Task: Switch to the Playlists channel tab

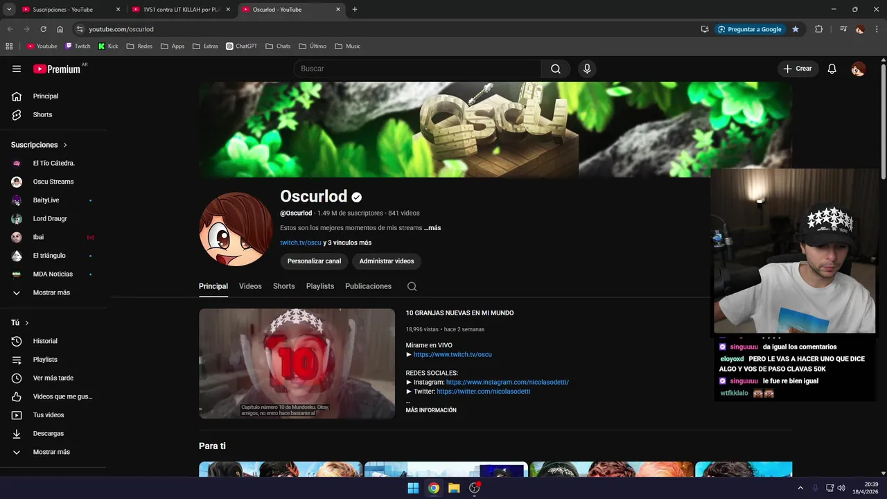Action: (320, 286)
